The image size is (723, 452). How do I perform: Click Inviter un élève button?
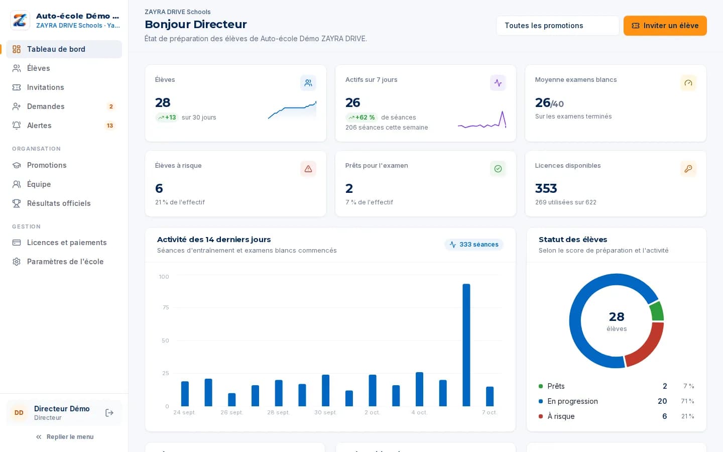click(x=665, y=26)
